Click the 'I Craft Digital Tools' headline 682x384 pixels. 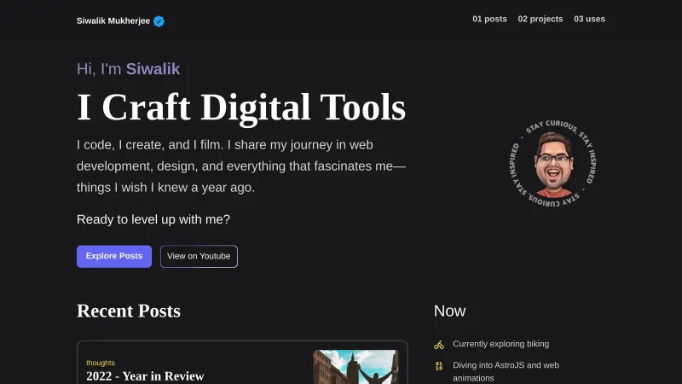(241, 108)
